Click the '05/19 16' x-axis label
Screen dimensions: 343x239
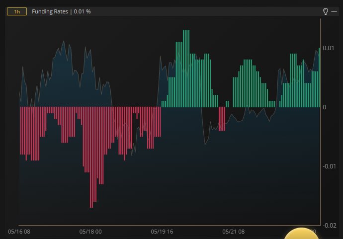click(x=162, y=232)
